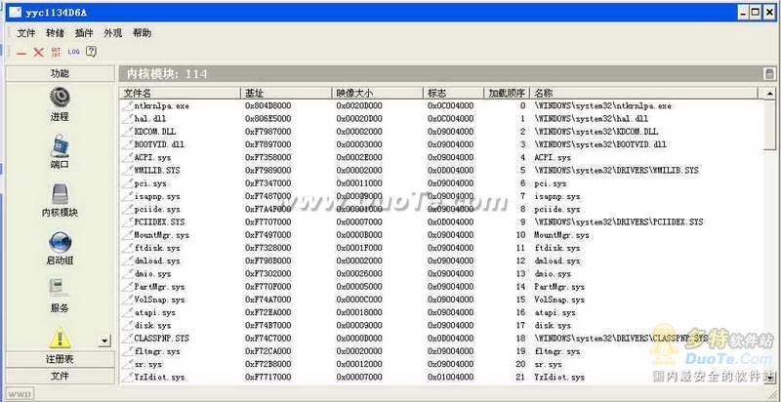
Task: Click the LOG toolbar icon
Action: click(x=73, y=52)
